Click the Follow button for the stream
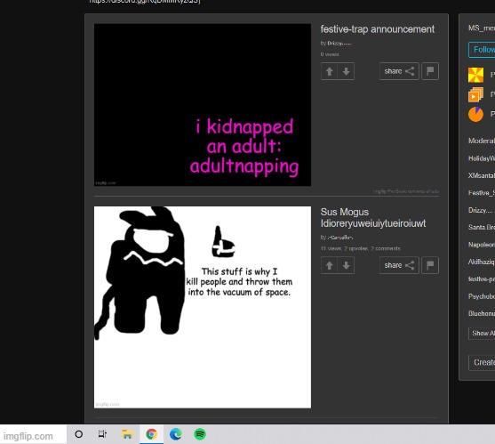The height and width of the screenshot is (444, 495). [x=482, y=50]
